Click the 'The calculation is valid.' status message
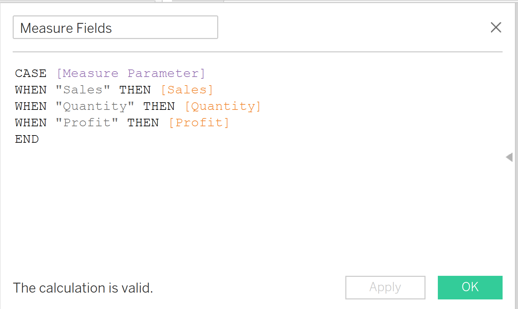 click(83, 288)
